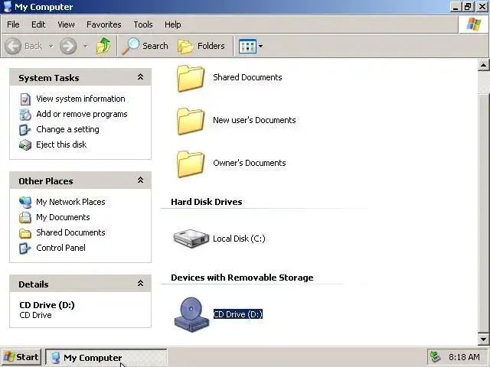Click Shared Documents sidebar folder icon
The height and width of the screenshot is (367, 490).
point(25,233)
